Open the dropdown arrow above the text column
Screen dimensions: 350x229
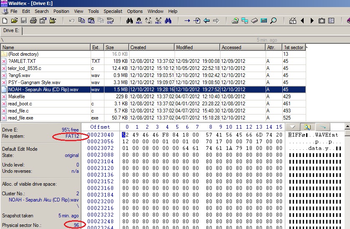[x=292, y=127]
